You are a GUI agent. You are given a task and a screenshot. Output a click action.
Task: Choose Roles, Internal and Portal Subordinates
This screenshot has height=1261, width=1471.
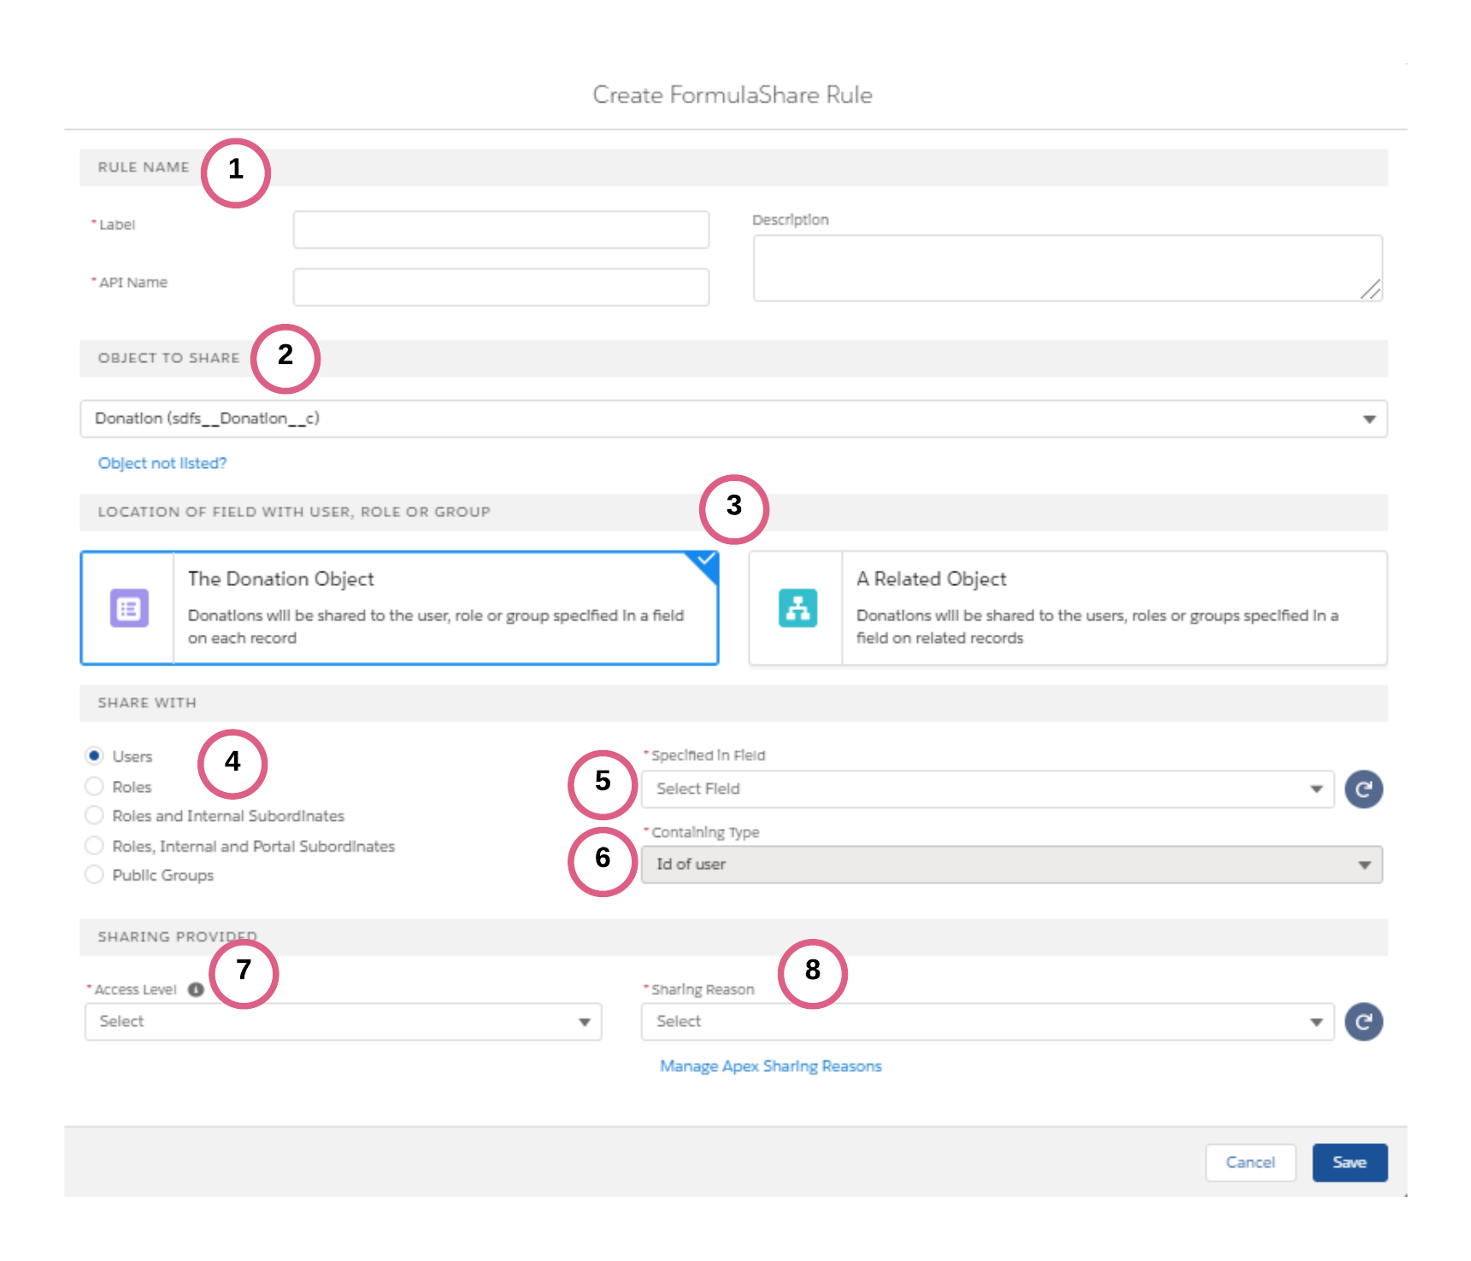click(95, 846)
